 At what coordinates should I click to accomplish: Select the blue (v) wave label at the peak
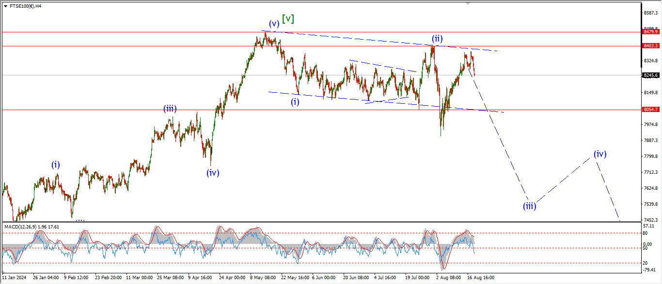click(x=274, y=23)
